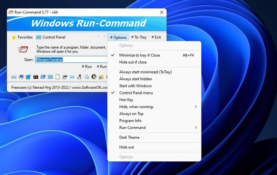Enable Always start hidden option
This screenshot has width=277, height=175.
[154, 79]
